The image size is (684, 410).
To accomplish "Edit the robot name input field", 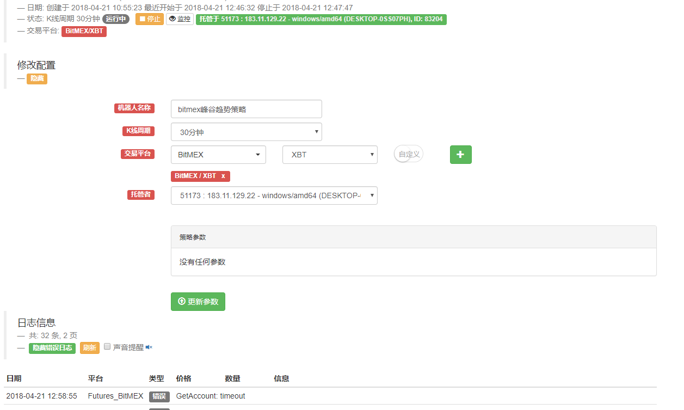I will coord(247,109).
